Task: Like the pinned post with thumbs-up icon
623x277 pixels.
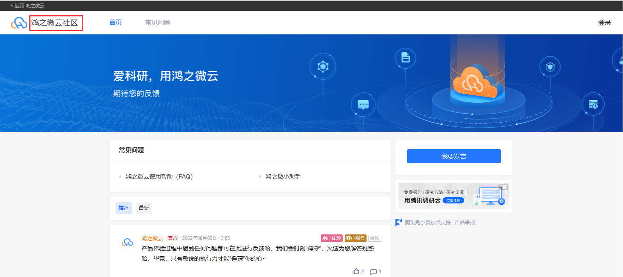Action: point(356,272)
